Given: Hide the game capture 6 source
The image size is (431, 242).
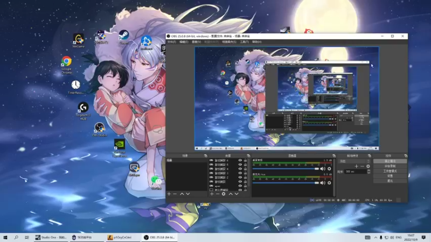Looking at the screenshot, I should tap(240, 160).
